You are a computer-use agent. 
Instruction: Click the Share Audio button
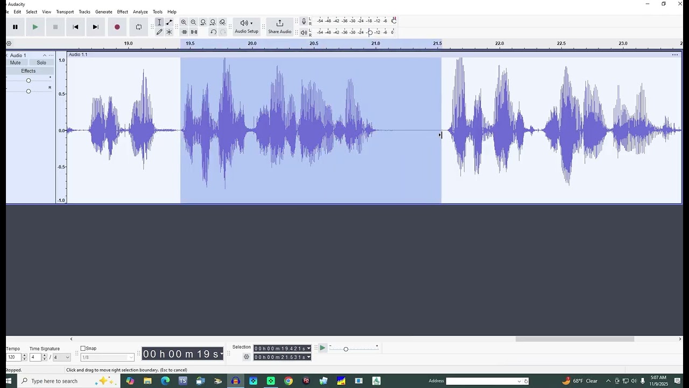279,27
